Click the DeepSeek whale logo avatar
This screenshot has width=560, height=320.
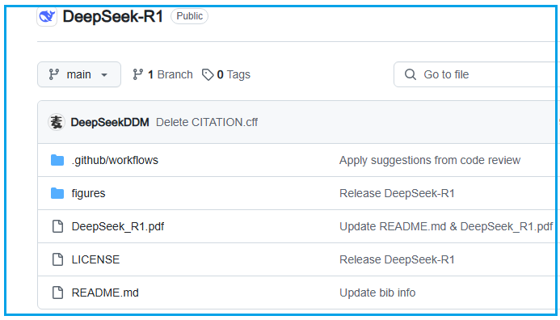pyautogui.click(x=47, y=16)
